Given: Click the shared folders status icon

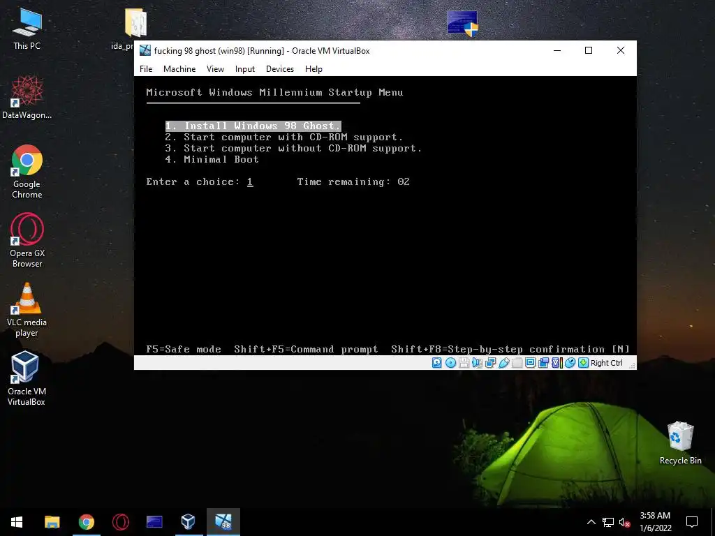Looking at the screenshot, I should [x=517, y=363].
